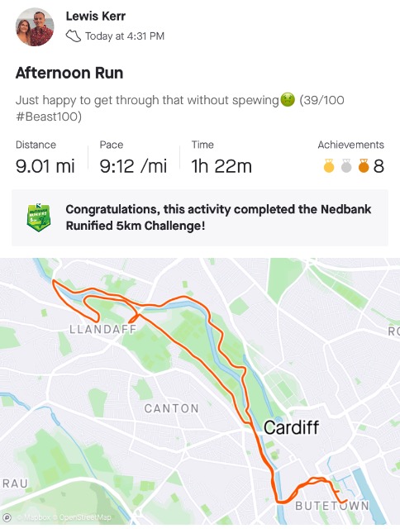Open the Nedbank Runified challenge badge

(39, 217)
